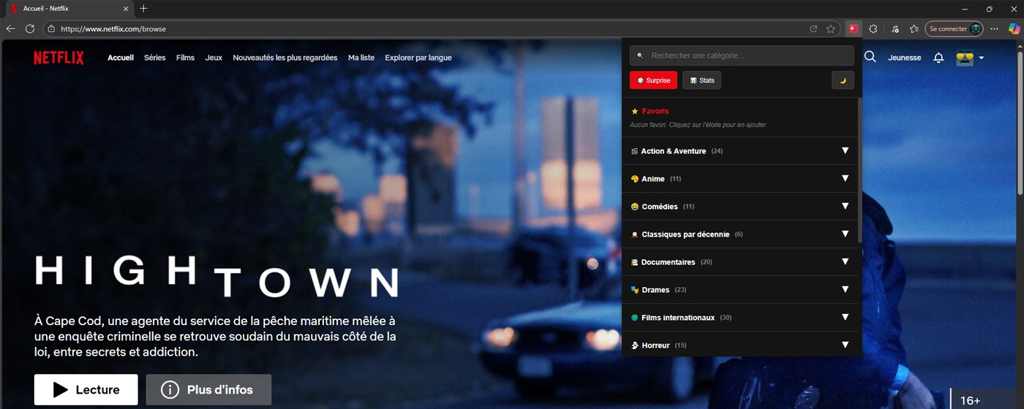1024x409 pixels.
Task: Reload the page
Action: click(x=30, y=28)
